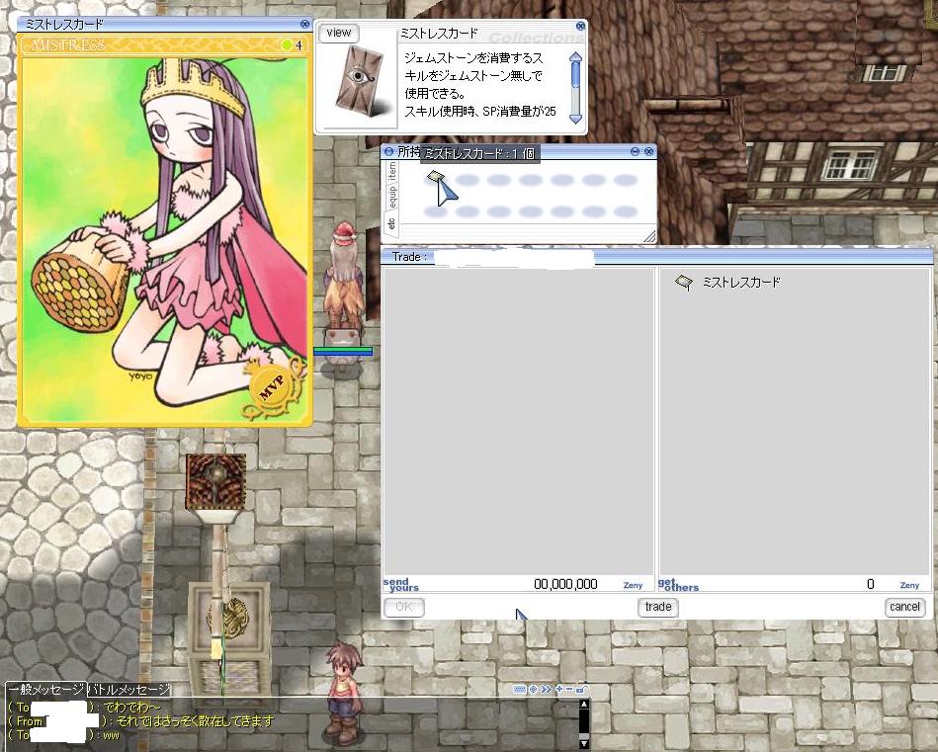
Task: Click the trade button
Action: tap(658, 607)
